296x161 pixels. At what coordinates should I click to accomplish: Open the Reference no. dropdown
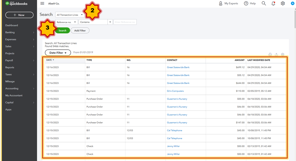point(66,22)
